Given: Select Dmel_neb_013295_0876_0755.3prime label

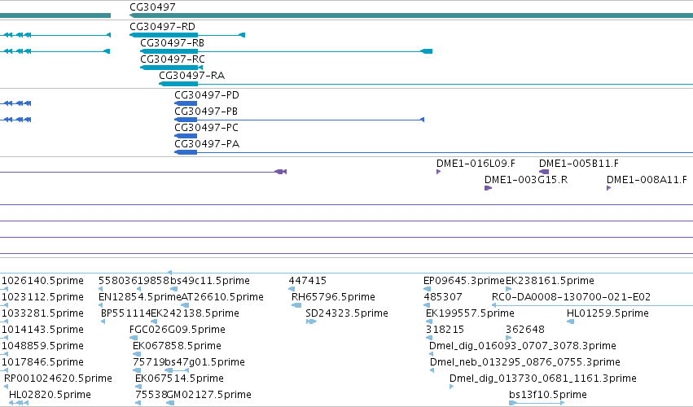Looking at the screenshot, I should 525,362.
